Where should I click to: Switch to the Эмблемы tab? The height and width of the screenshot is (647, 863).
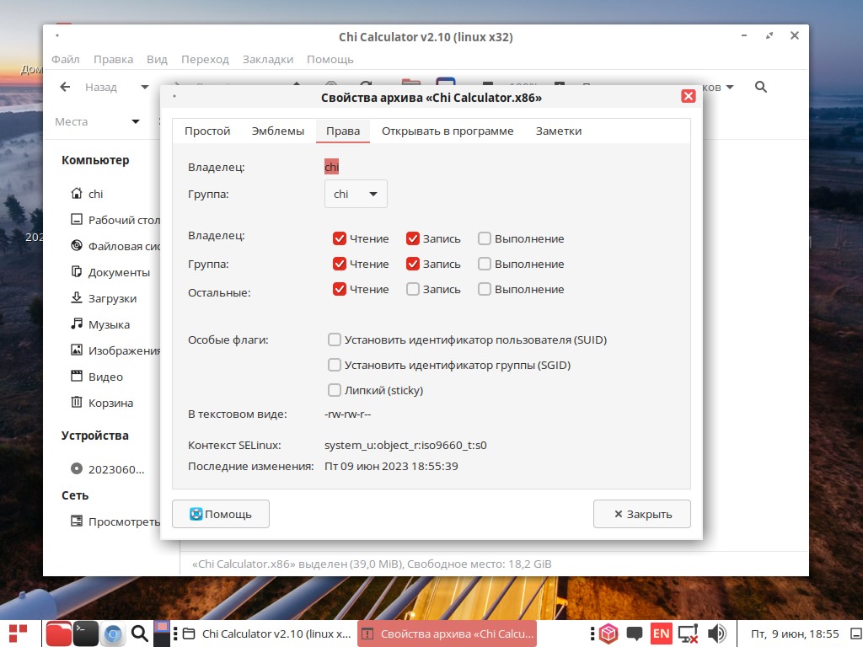tap(278, 131)
